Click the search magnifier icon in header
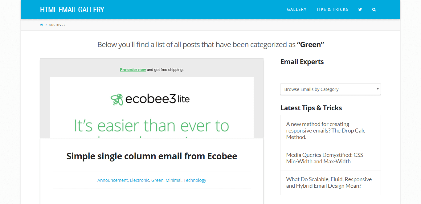The width and height of the screenshot is (421, 204). tap(374, 10)
